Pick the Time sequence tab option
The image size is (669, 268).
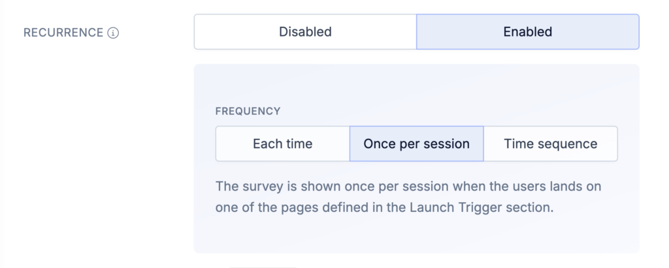(550, 144)
